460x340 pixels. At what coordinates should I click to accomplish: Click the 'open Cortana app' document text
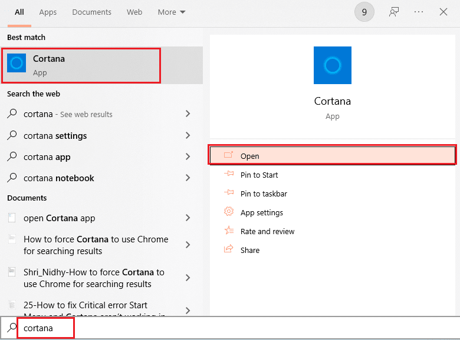pyautogui.click(x=59, y=218)
